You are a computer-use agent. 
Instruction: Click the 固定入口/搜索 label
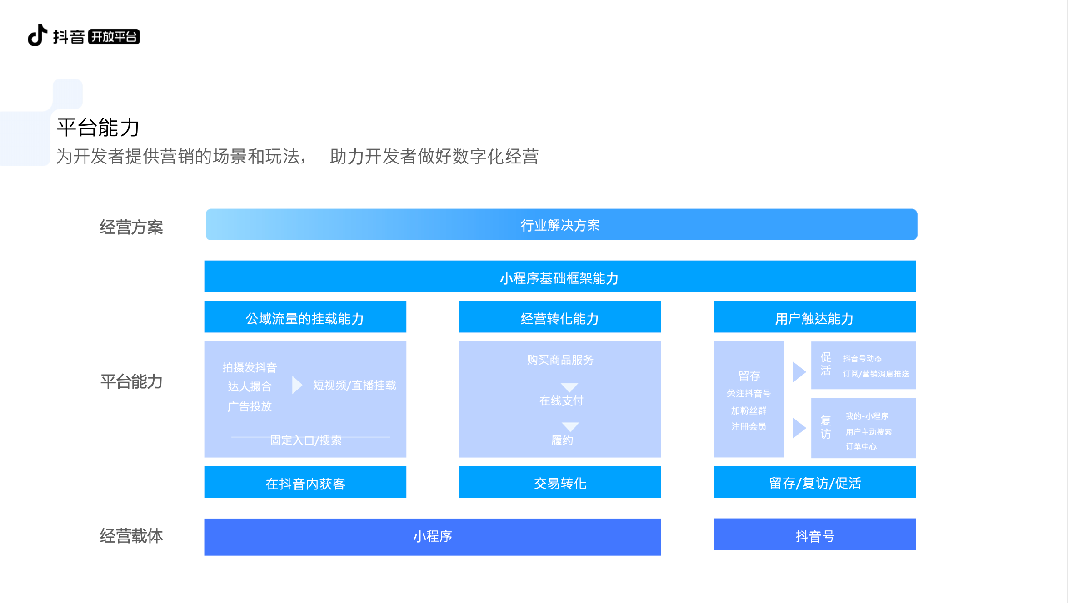click(305, 440)
